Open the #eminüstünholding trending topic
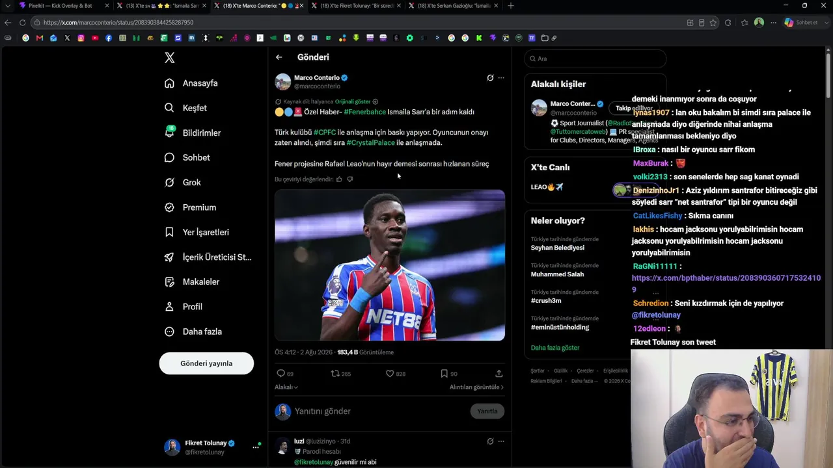 pyautogui.click(x=560, y=328)
